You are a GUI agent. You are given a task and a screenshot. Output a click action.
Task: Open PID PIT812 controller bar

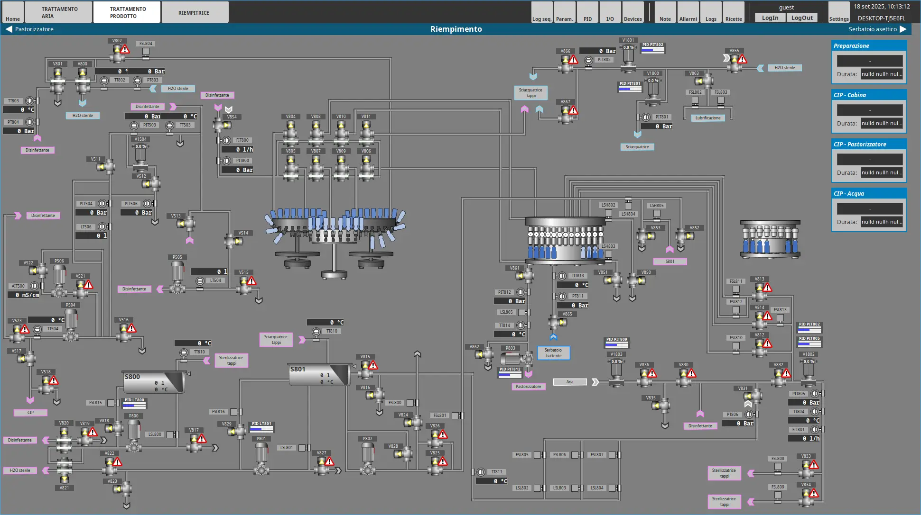[510, 372]
